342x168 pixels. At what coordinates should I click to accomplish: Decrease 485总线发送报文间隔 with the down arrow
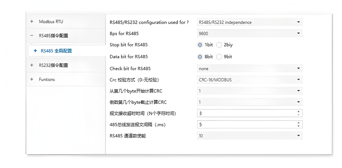[299, 126]
